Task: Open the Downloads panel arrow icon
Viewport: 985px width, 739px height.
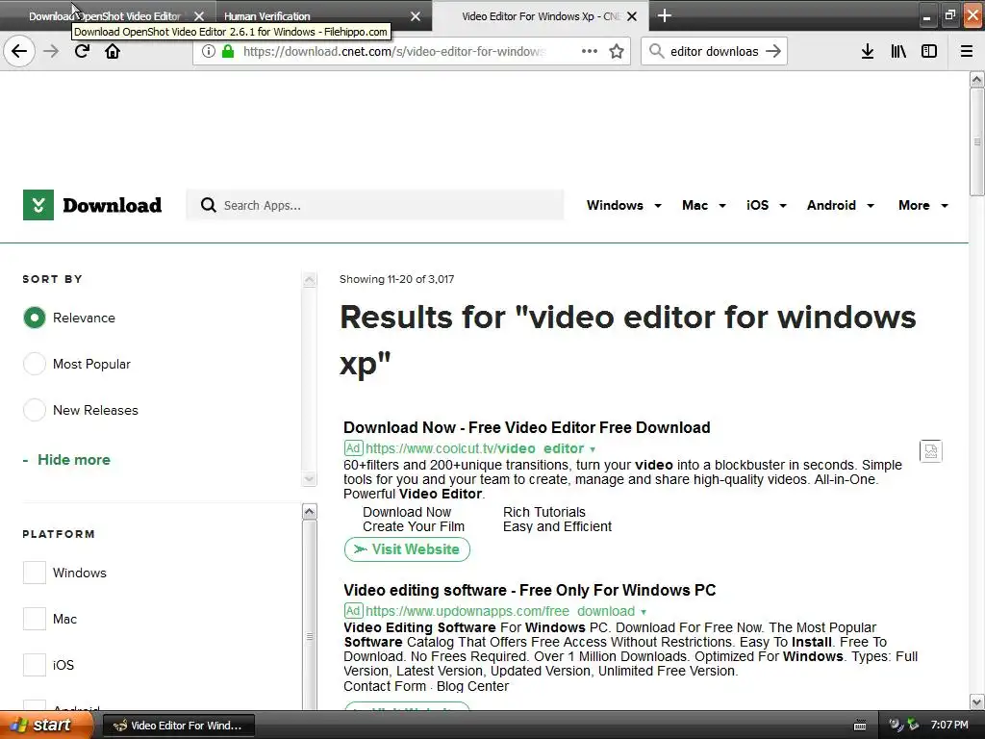Action: pyautogui.click(x=868, y=52)
